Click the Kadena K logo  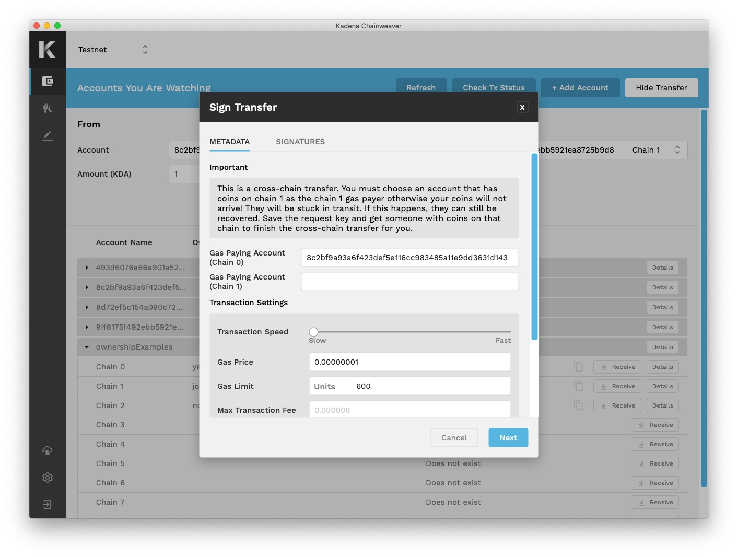pyautogui.click(x=47, y=50)
